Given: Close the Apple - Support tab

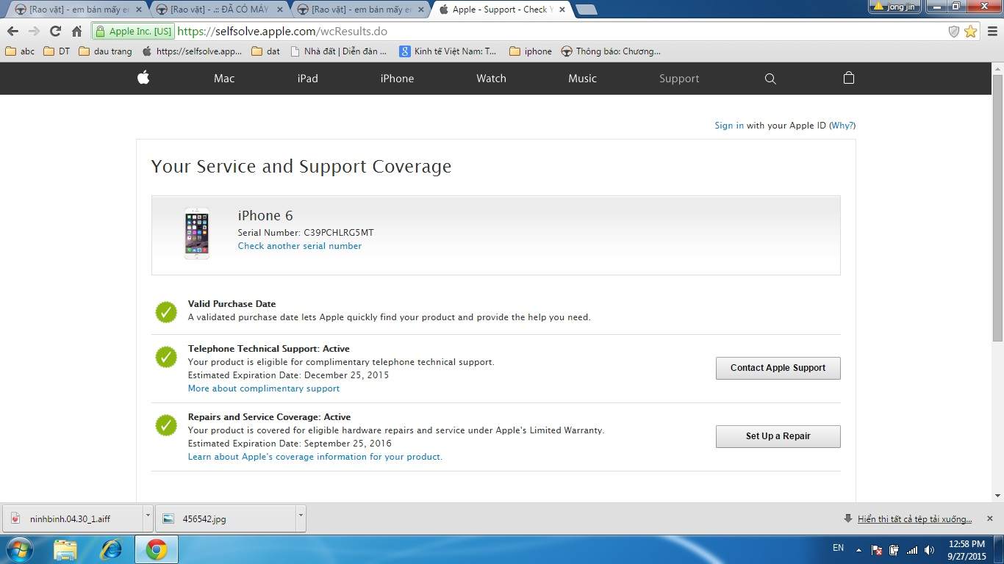Looking at the screenshot, I should pos(563,10).
